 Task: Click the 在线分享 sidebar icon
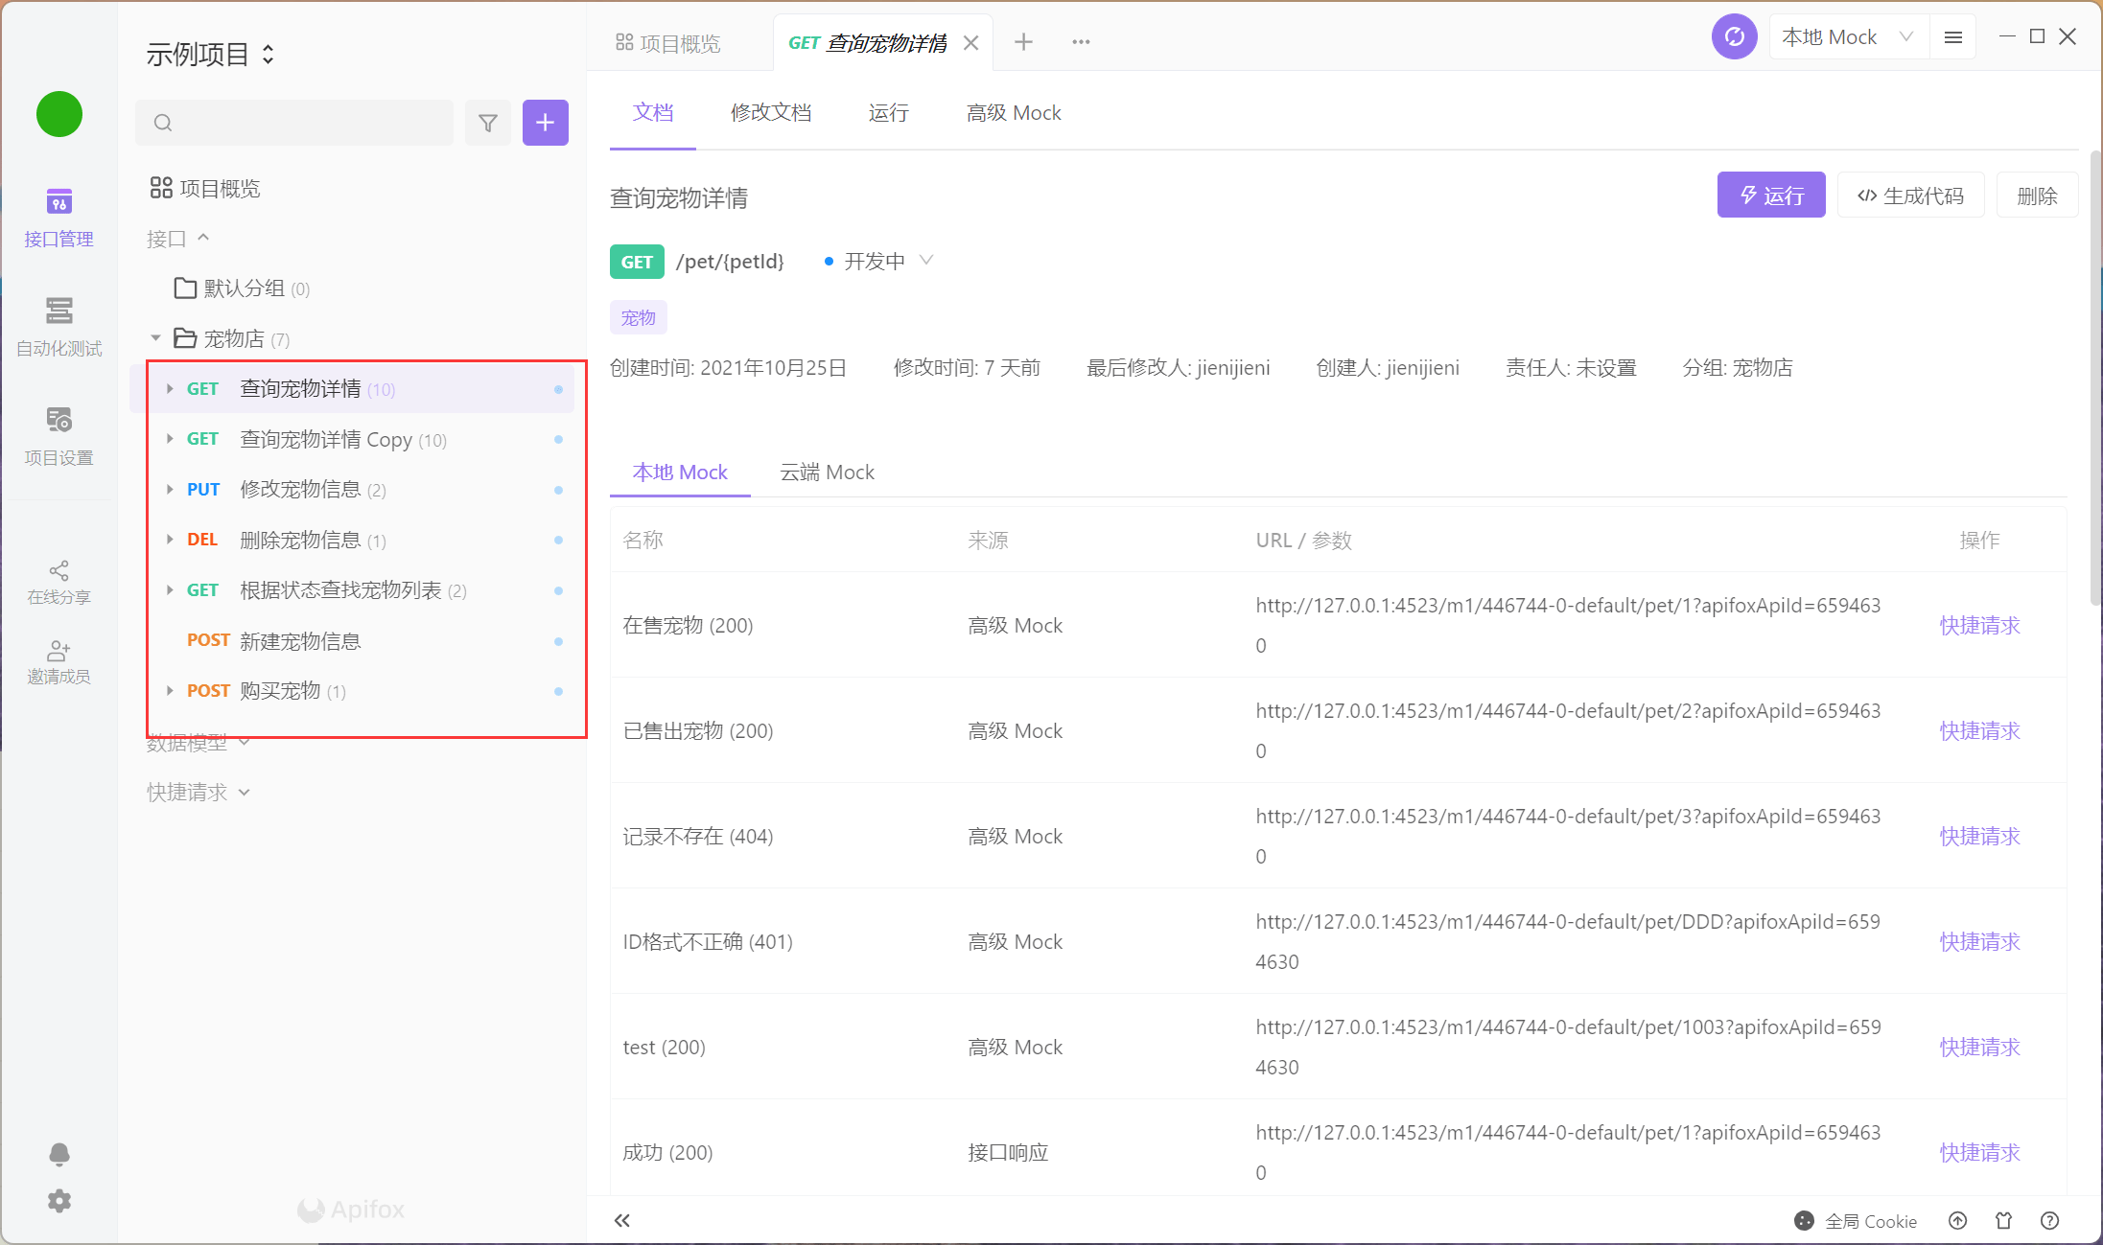click(x=58, y=580)
